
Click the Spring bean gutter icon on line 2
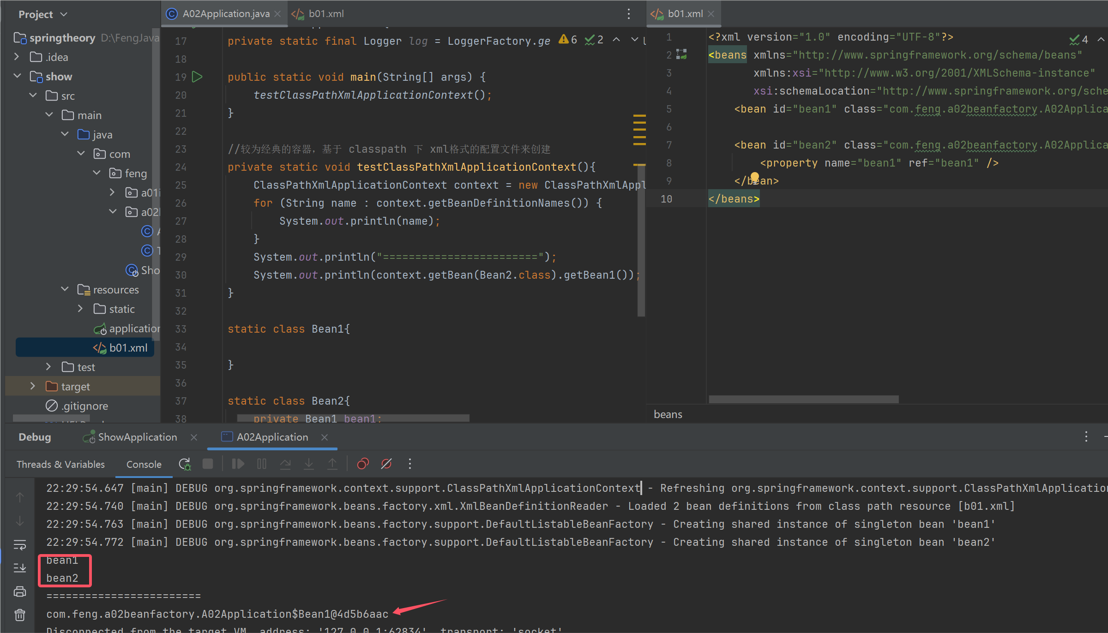[682, 54]
